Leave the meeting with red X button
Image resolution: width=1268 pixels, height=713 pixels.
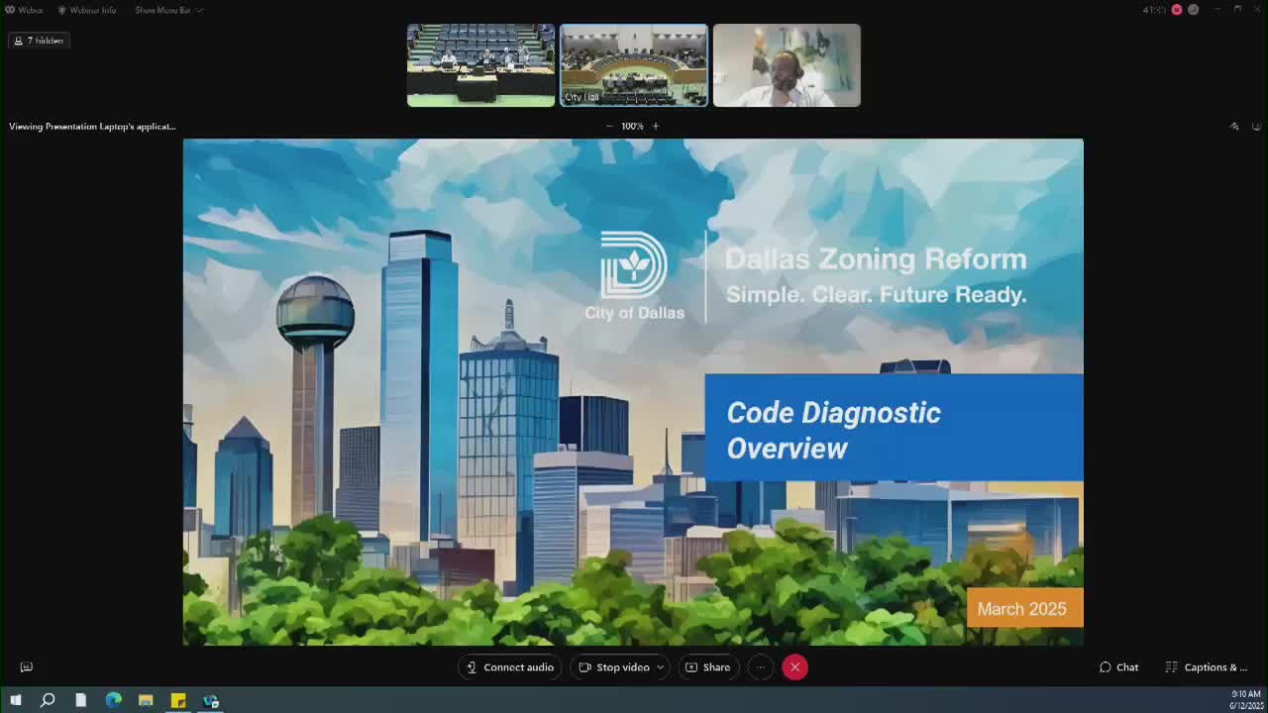[x=794, y=667]
